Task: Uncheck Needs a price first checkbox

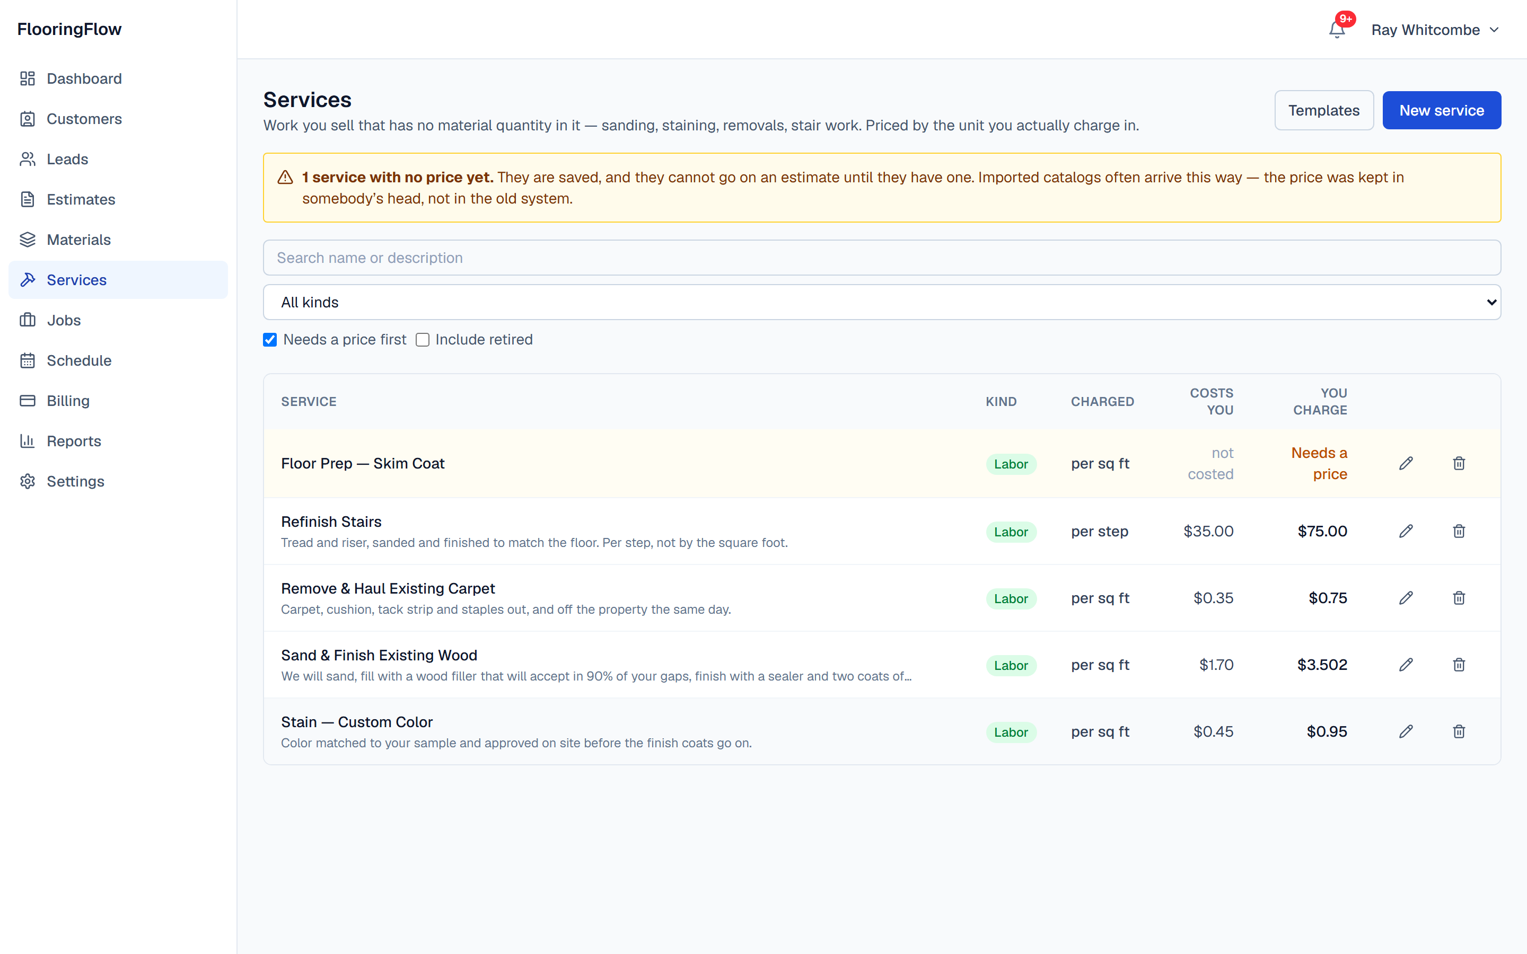Action: point(270,340)
